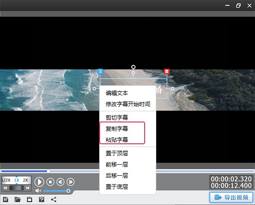Viewport: 255px width, 205px height.
Task: Delete subtitle with the red trash icon
Action: 167,71
